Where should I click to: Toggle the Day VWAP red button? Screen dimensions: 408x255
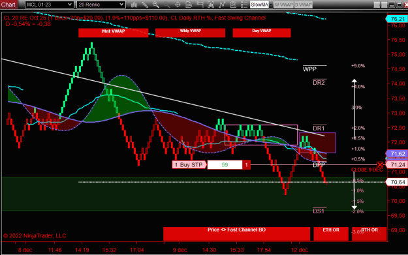coord(262,33)
